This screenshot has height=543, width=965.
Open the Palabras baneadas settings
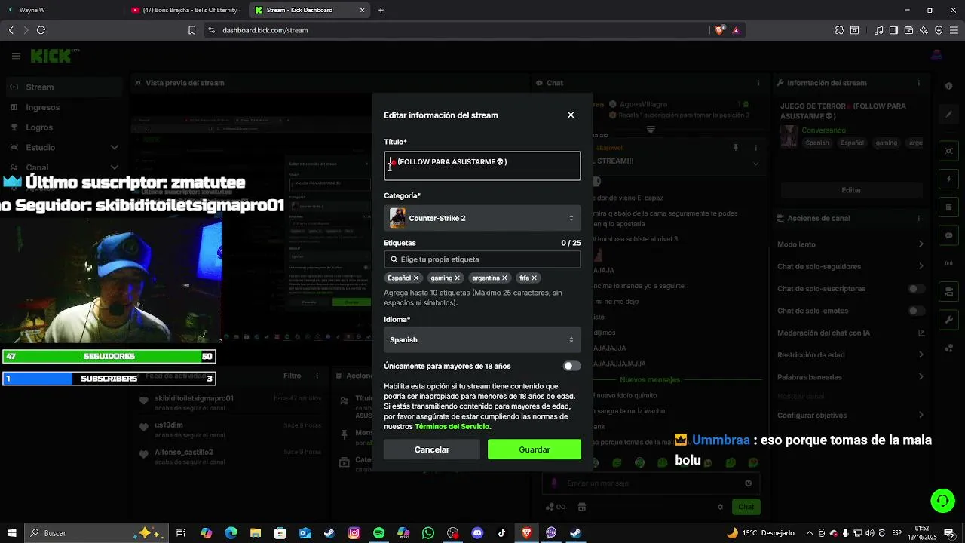click(851, 377)
